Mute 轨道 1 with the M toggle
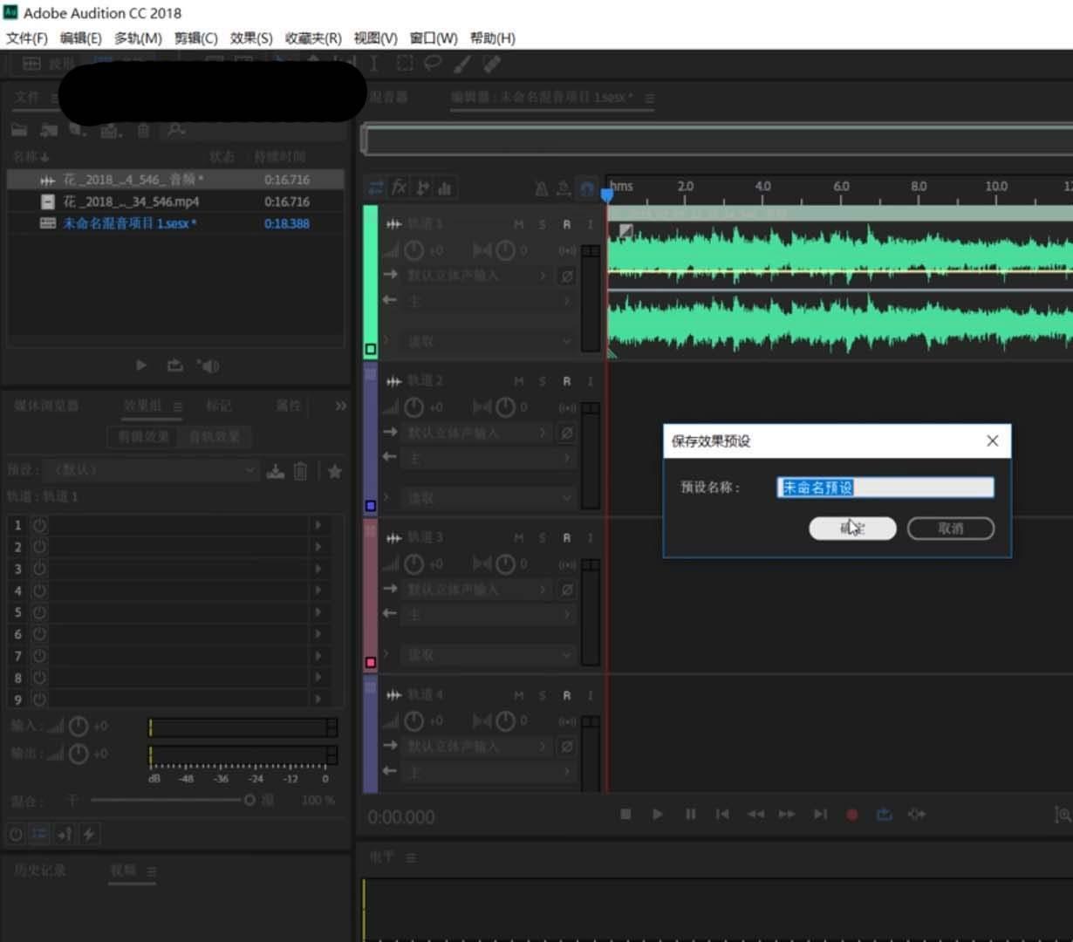This screenshot has width=1073, height=942. pyautogui.click(x=518, y=223)
